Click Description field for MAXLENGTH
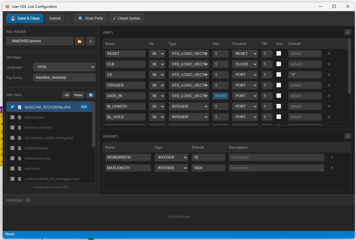 pos(277,168)
